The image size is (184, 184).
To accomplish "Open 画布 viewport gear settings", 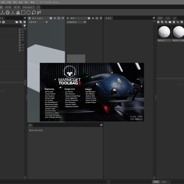I will click(89, 18).
